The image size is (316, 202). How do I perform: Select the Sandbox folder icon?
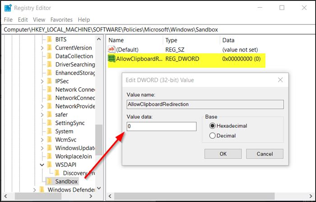coord(49,181)
